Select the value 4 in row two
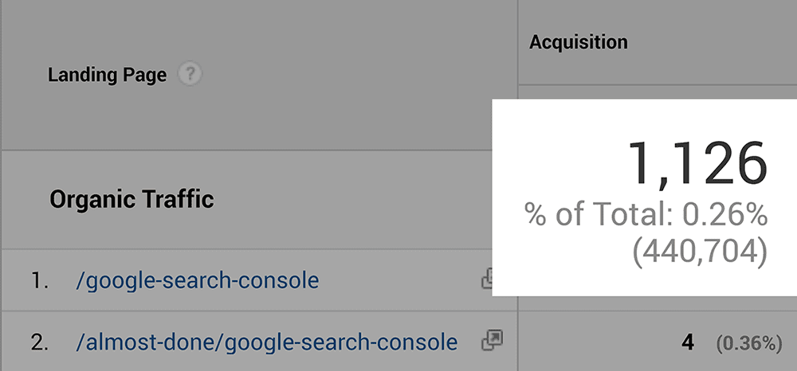 687,342
